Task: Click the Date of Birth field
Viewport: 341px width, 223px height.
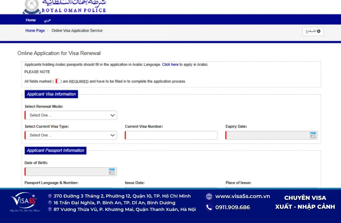Action: (71, 172)
